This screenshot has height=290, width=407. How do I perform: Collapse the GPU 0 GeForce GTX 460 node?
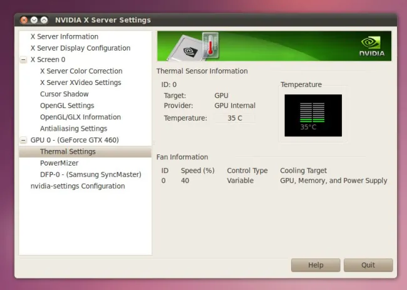pyautogui.click(x=23, y=140)
